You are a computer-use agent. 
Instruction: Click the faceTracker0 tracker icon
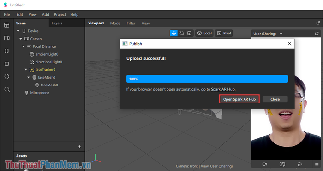(x=32, y=69)
